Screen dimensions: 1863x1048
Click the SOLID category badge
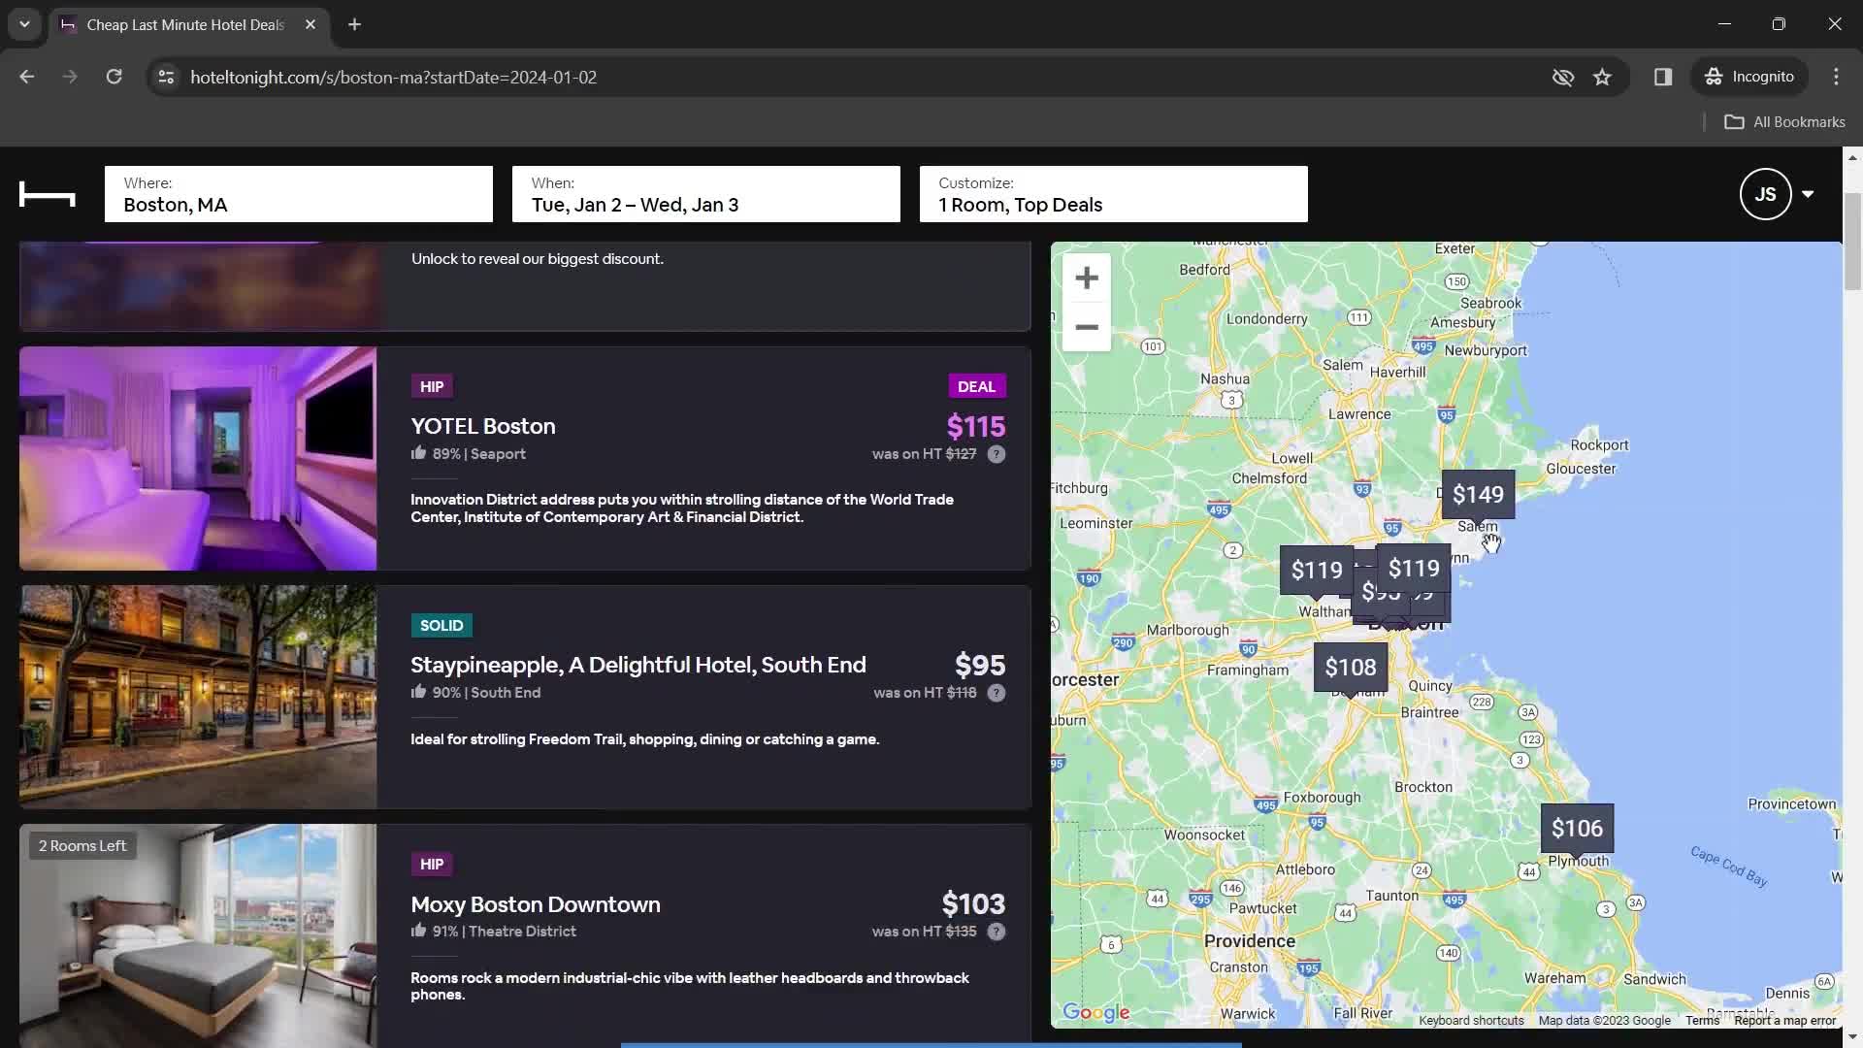[x=441, y=625]
